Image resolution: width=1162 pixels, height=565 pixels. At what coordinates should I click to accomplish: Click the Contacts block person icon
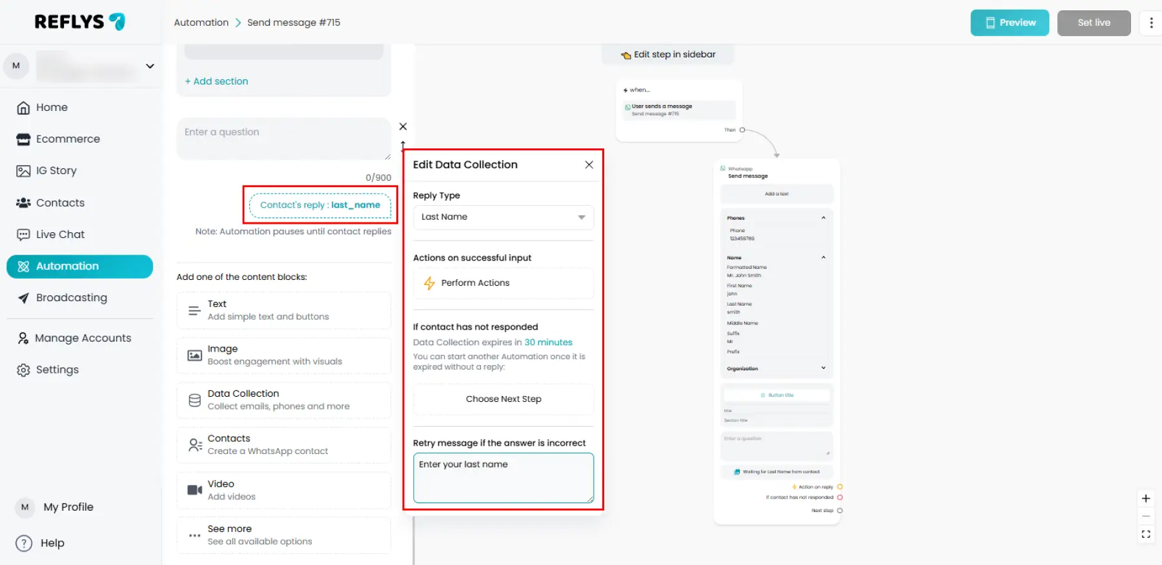[195, 445]
